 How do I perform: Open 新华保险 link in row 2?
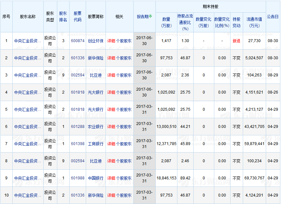pos(96,58)
